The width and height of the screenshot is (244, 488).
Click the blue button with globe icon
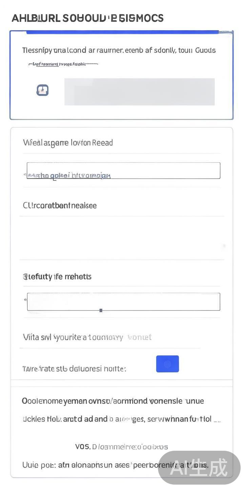pyautogui.click(x=167, y=364)
